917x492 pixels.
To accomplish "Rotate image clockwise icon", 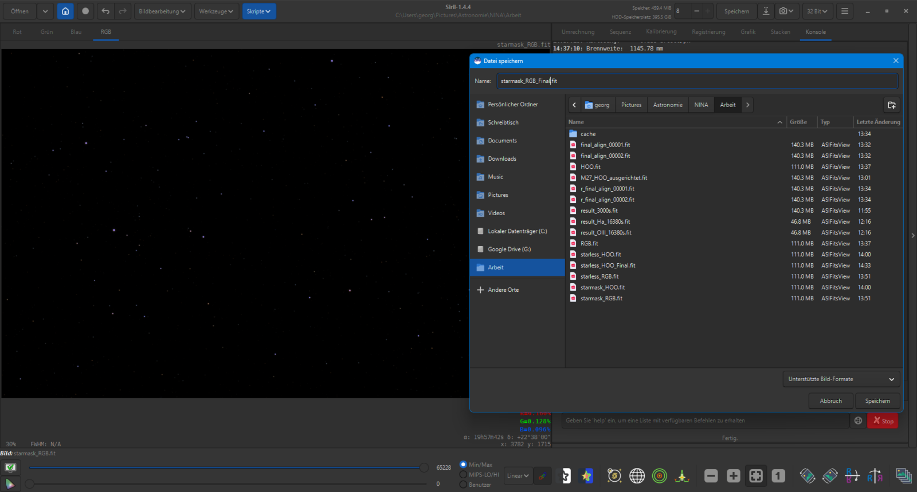I will (830, 476).
